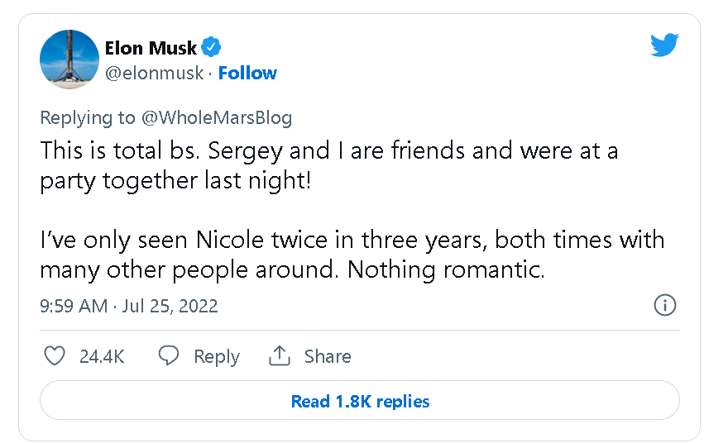
Task: Click the Reply text label
Action: (x=216, y=356)
